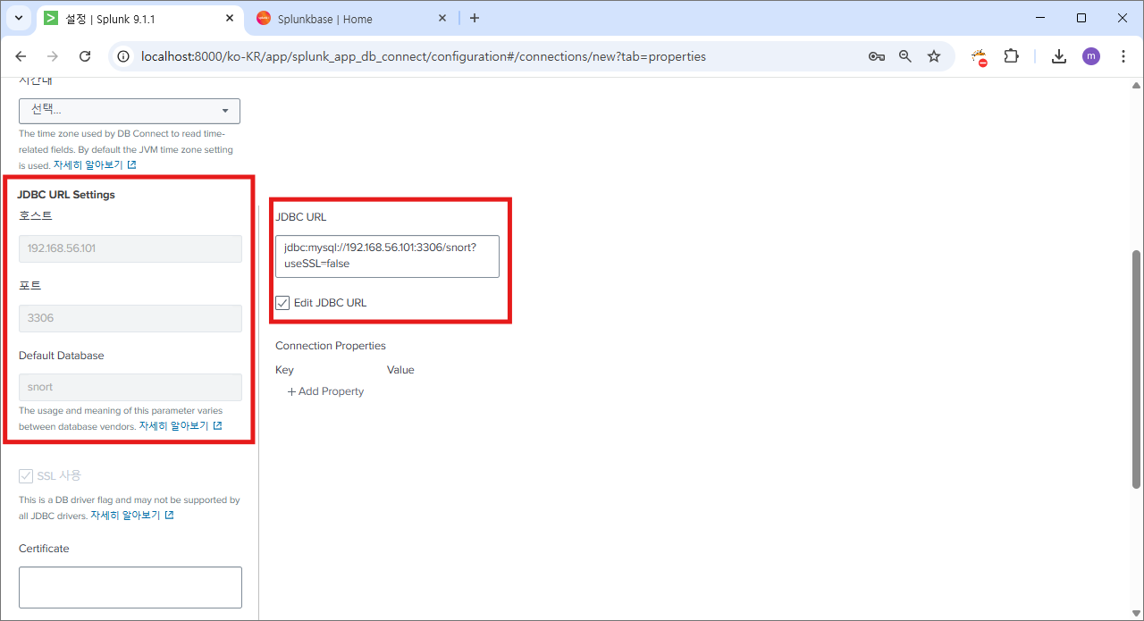Open the zoom magnifier icon
This screenshot has height=621, width=1144.
905,56
